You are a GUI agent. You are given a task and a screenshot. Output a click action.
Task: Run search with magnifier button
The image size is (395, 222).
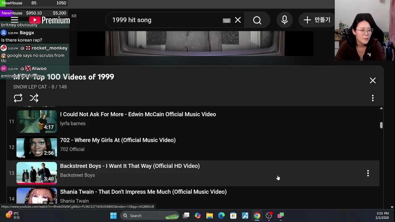pos(257,20)
